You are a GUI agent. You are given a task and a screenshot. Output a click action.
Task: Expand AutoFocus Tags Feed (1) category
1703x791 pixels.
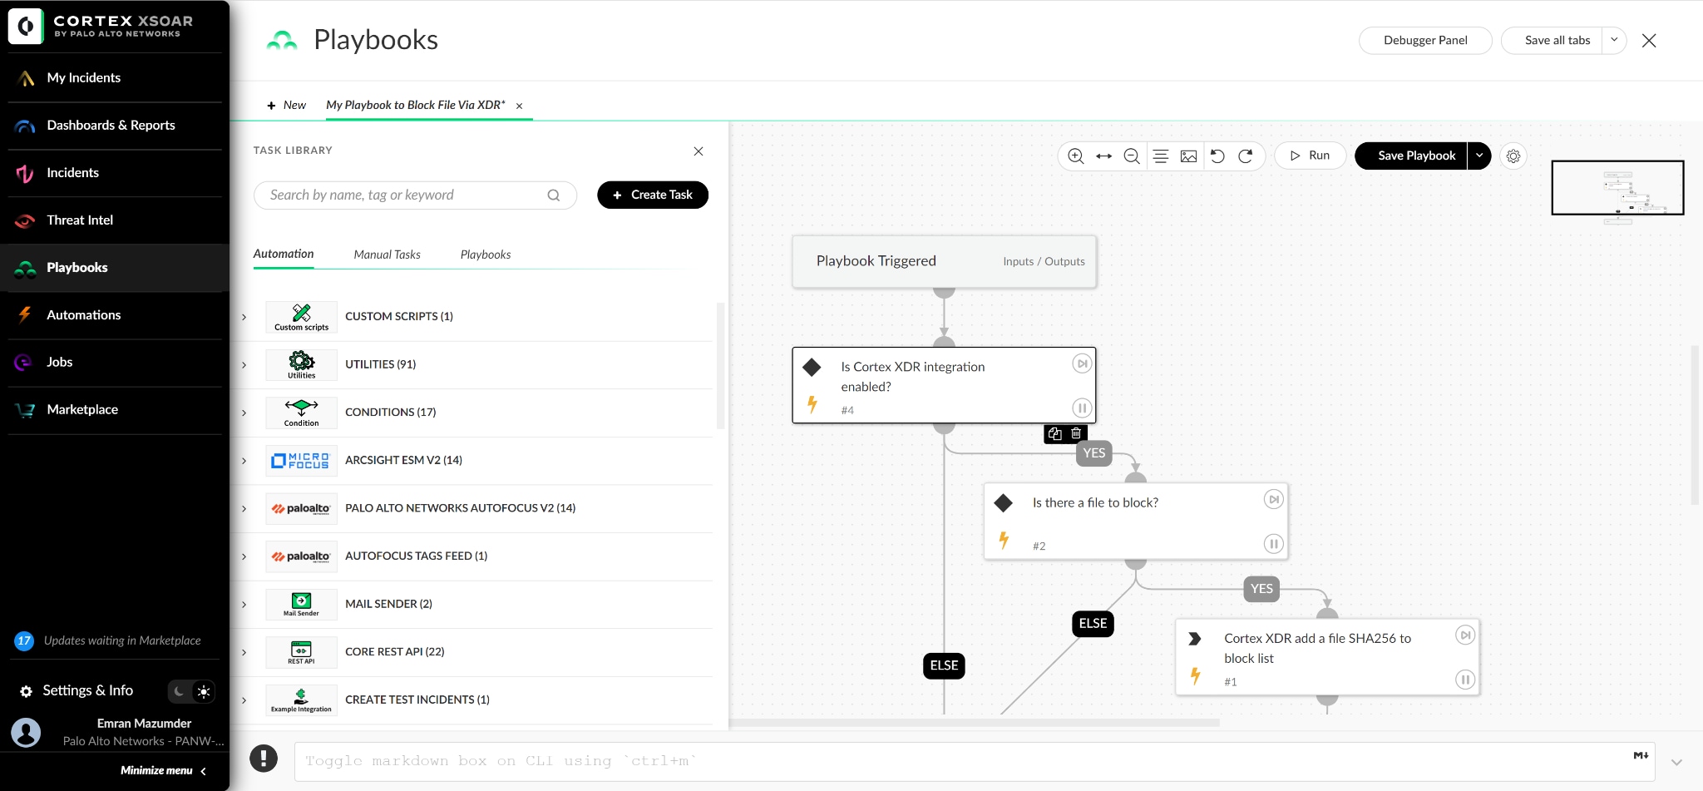tap(244, 556)
